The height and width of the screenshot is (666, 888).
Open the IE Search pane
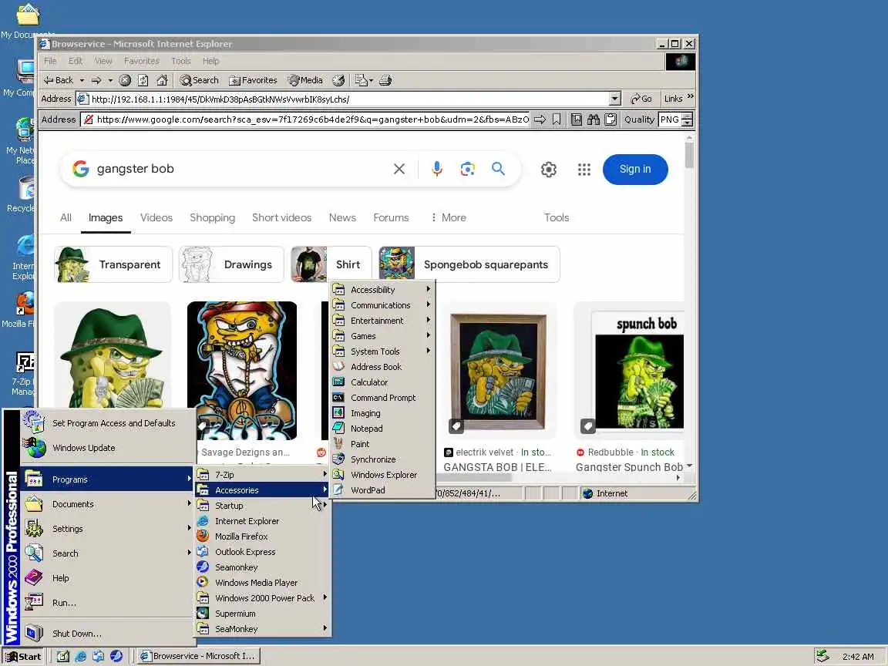199,80
